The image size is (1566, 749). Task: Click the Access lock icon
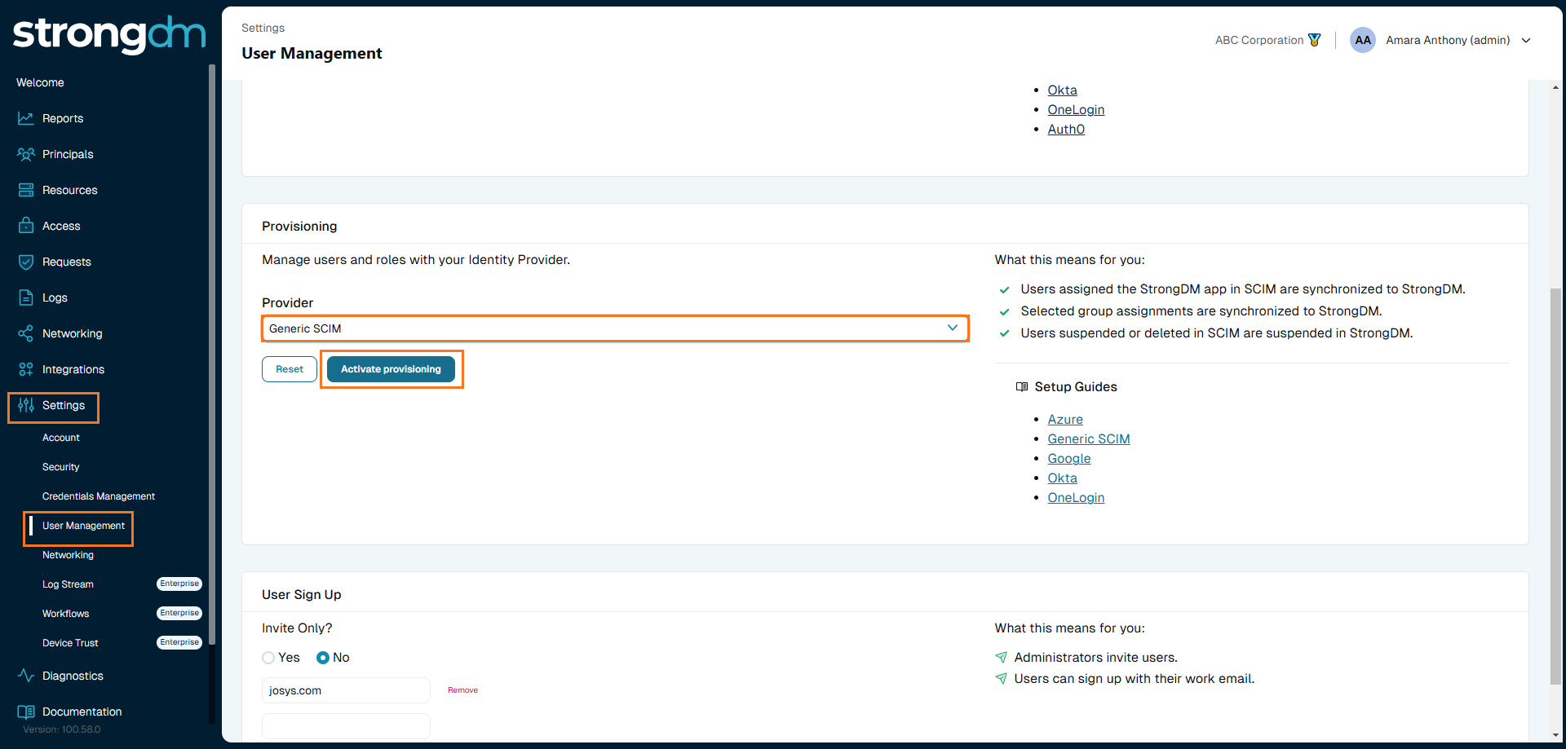(x=26, y=226)
